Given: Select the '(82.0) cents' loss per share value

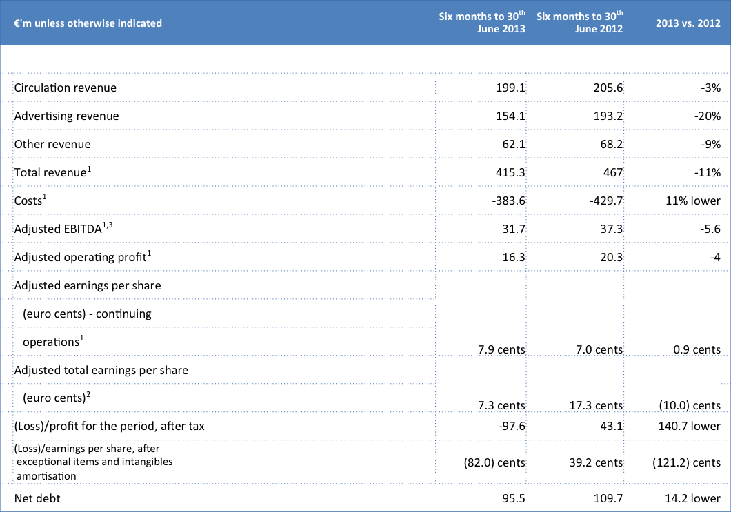Looking at the screenshot, I should [494, 462].
